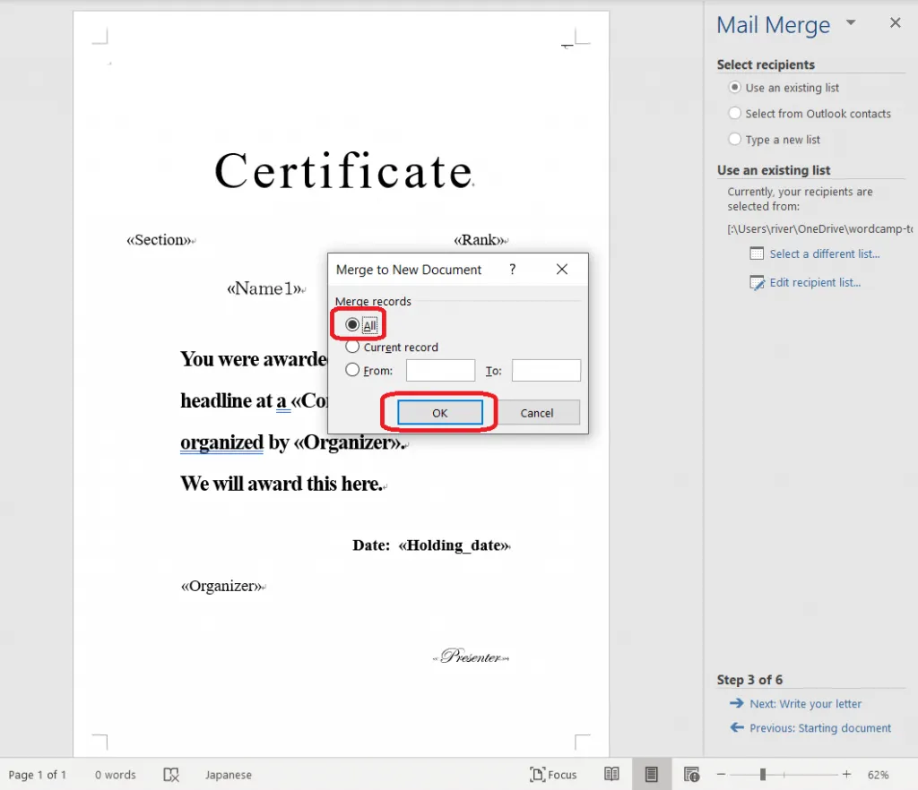Cancel the Merge to New Document dialog

point(537,413)
